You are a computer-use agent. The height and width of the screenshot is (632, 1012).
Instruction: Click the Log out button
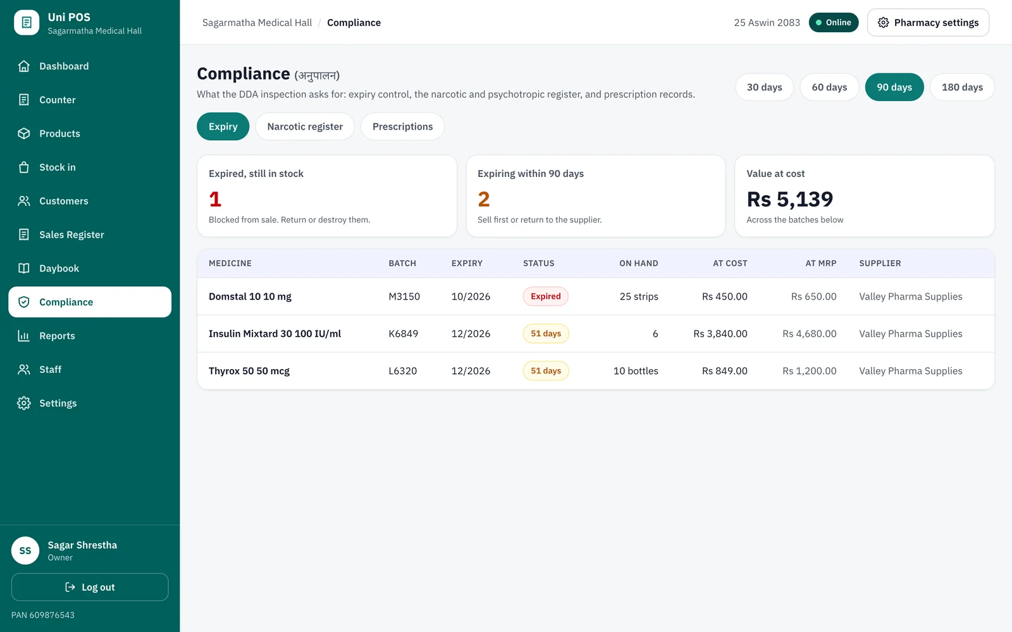(x=90, y=587)
